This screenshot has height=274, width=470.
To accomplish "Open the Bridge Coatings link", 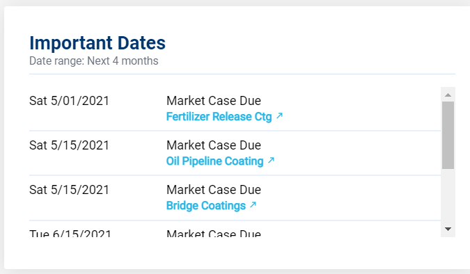I will click(206, 206).
